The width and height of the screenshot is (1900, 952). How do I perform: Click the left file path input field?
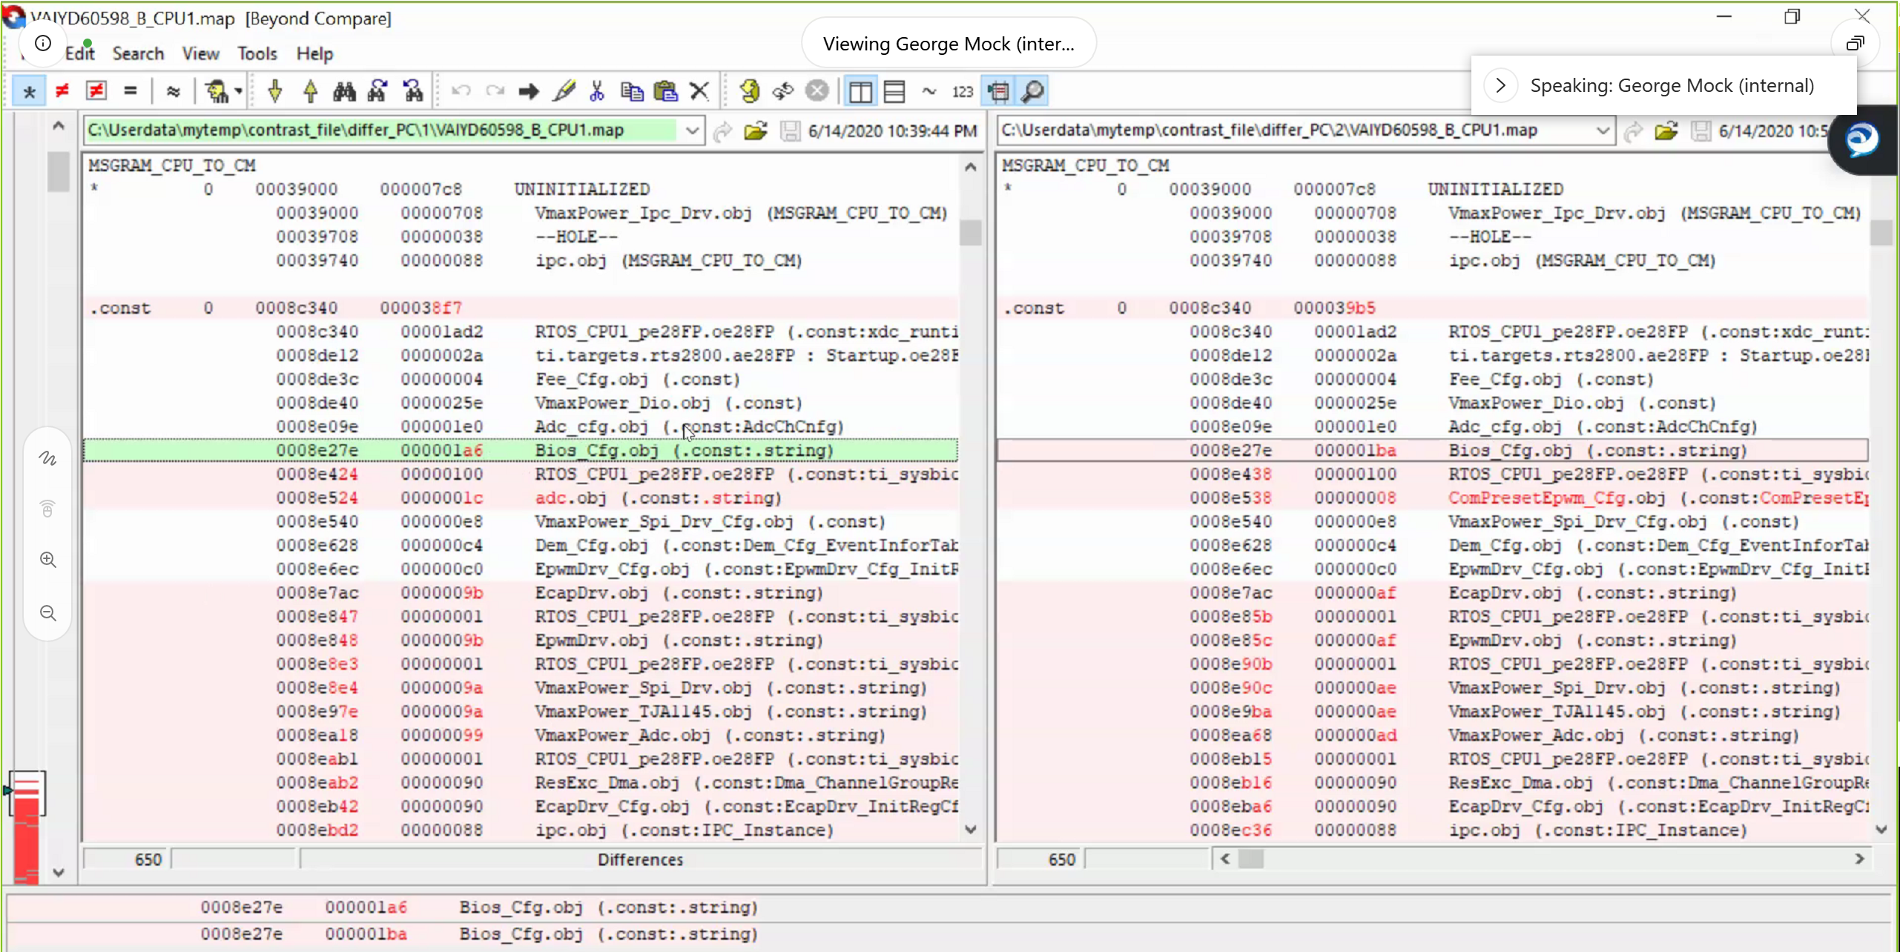pyautogui.click(x=382, y=130)
